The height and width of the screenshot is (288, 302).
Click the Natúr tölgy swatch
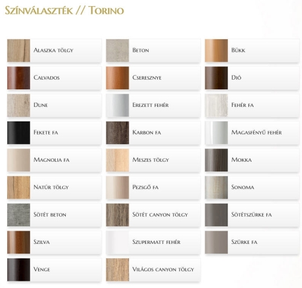tap(19, 187)
